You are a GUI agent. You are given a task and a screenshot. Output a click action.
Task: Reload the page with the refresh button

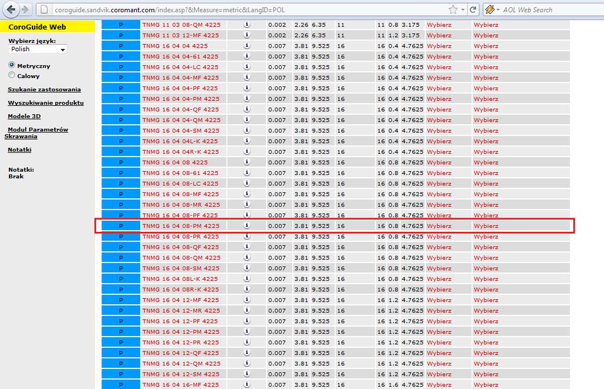pyautogui.click(x=473, y=9)
